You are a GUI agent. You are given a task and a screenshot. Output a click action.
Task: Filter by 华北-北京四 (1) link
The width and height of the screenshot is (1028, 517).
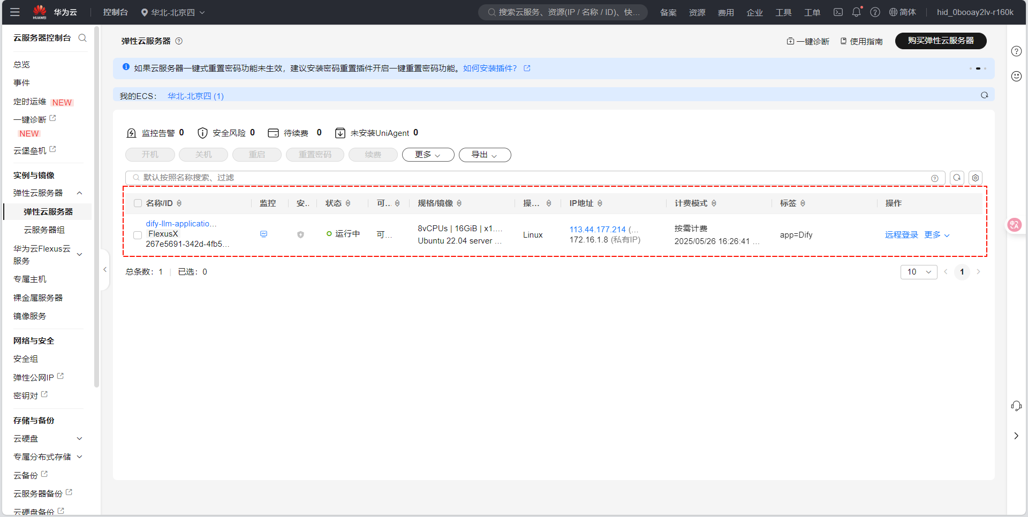196,96
